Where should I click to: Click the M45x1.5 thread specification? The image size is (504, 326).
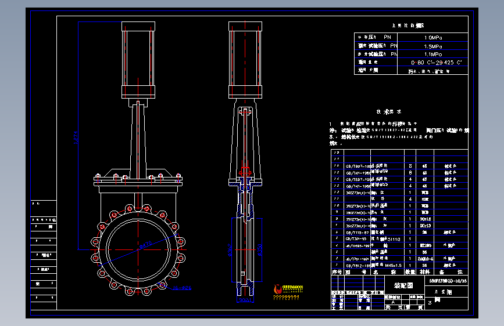point(394,265)
